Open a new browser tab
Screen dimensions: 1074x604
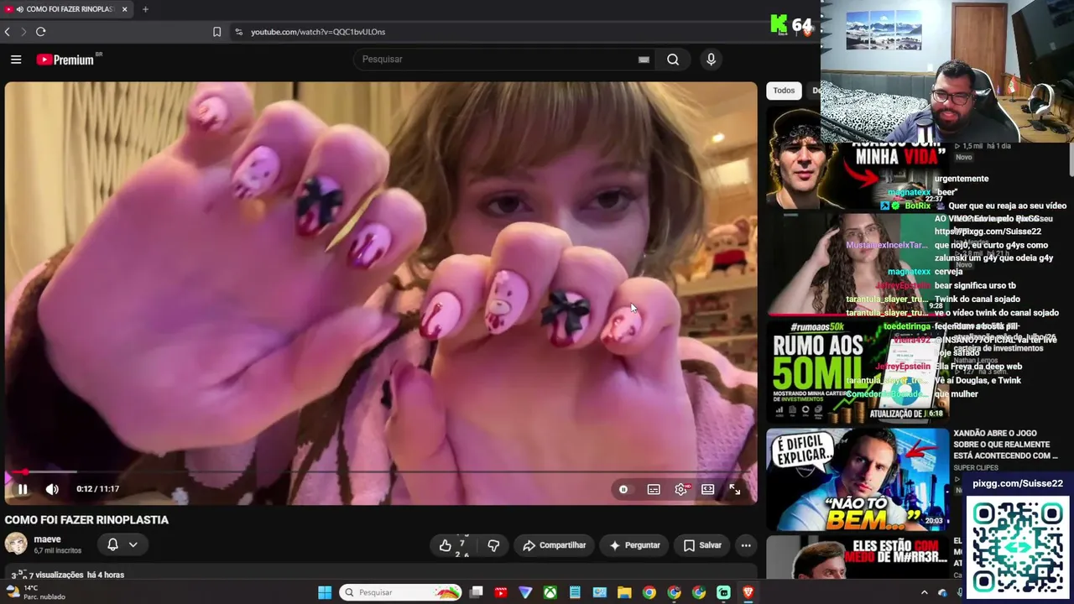(x=145, y=9)
